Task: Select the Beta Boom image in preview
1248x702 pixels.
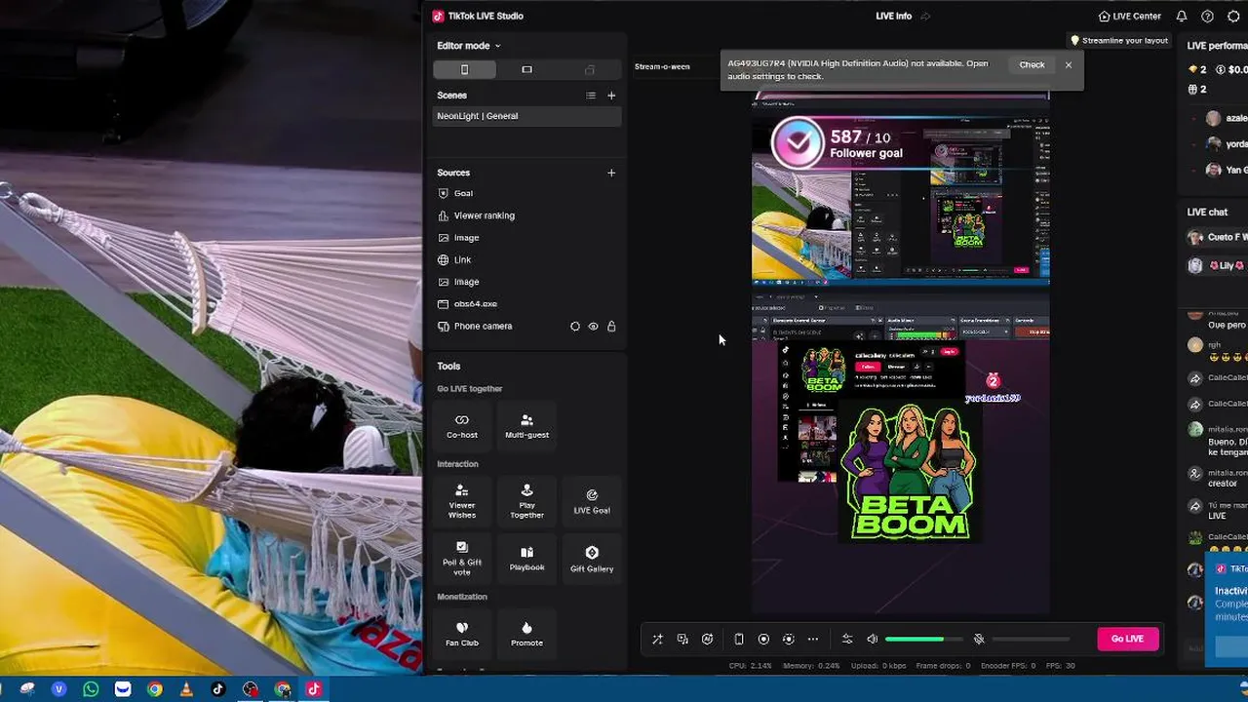Action: click(909, 472)
